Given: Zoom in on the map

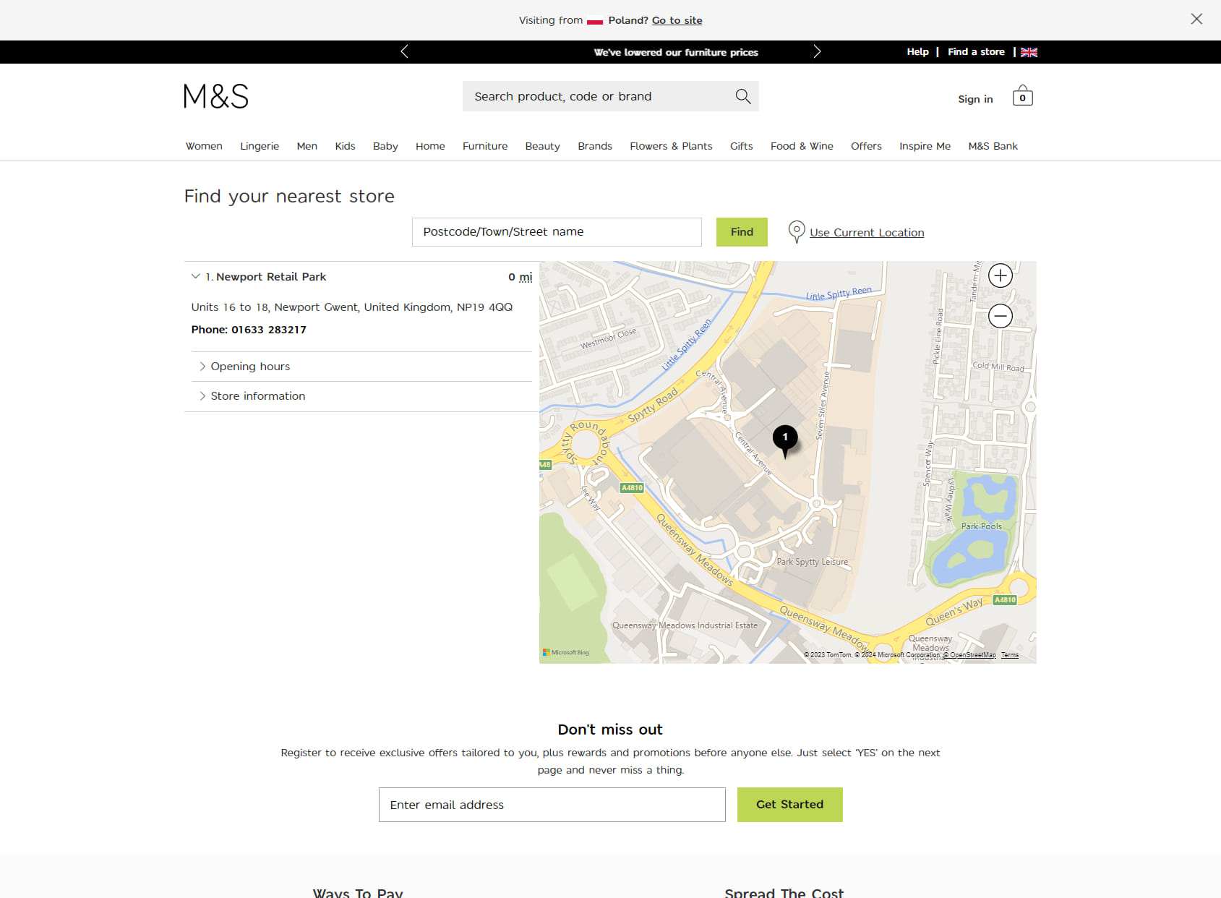Looking at the screenshot, I should (x=1001, y=275).
